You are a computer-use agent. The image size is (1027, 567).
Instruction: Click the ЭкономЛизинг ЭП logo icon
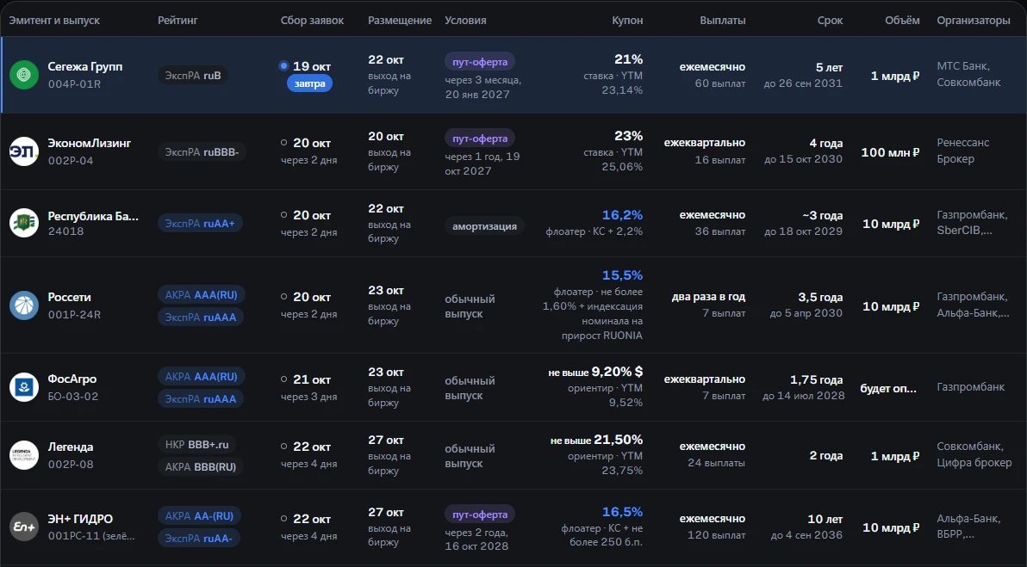pyautogui.click(x=24, y=151)
